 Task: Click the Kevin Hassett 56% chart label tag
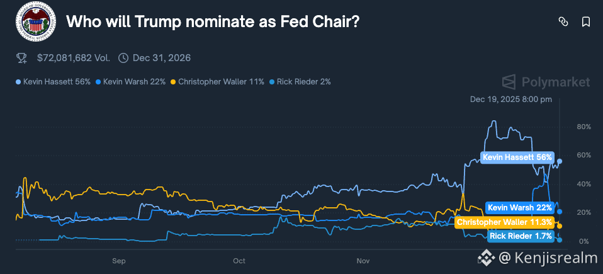click(517, 157)
